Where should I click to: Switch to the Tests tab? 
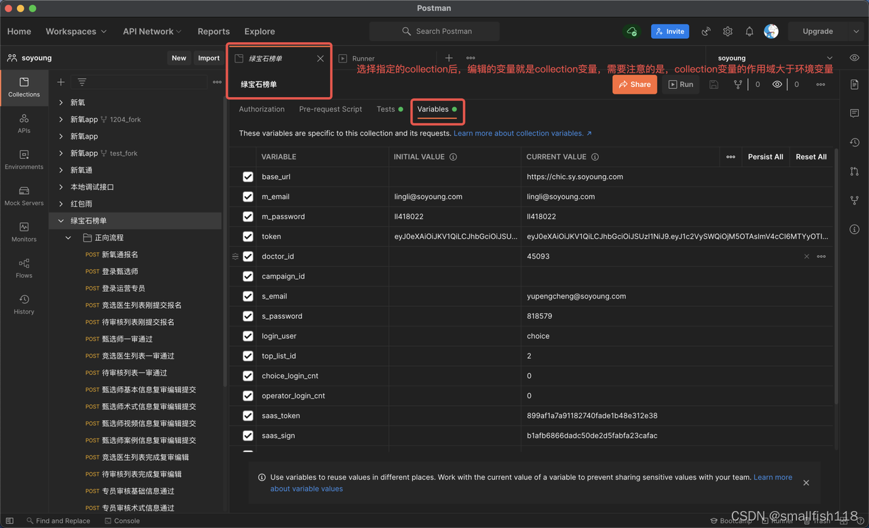(x=389, y=109)
